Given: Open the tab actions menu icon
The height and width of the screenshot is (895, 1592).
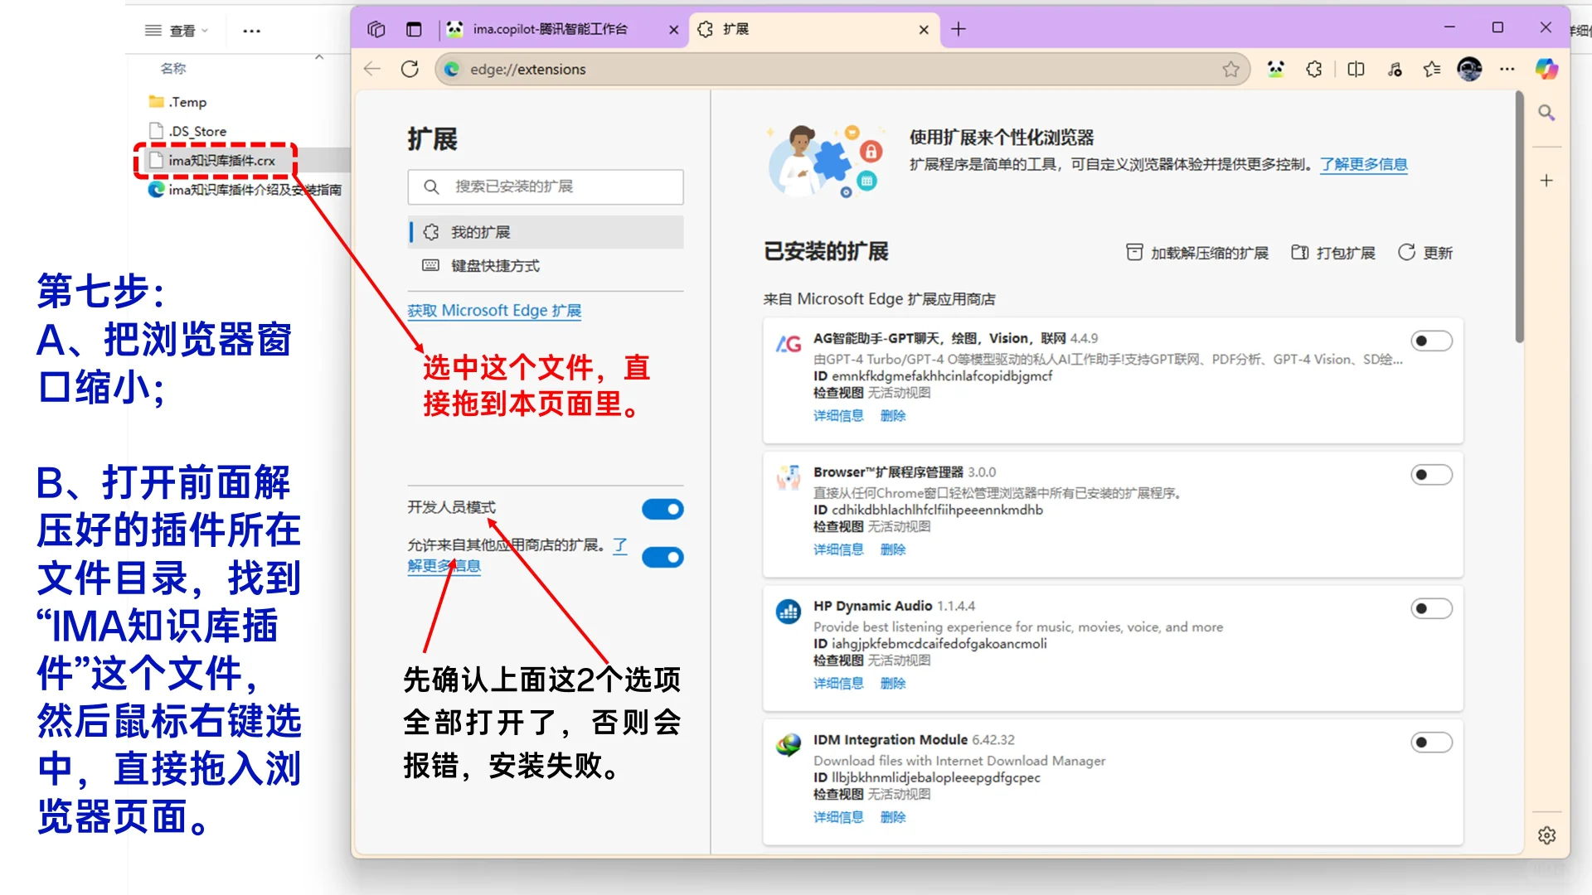Looking at the screenshot, I should click(x=414, y=29).
